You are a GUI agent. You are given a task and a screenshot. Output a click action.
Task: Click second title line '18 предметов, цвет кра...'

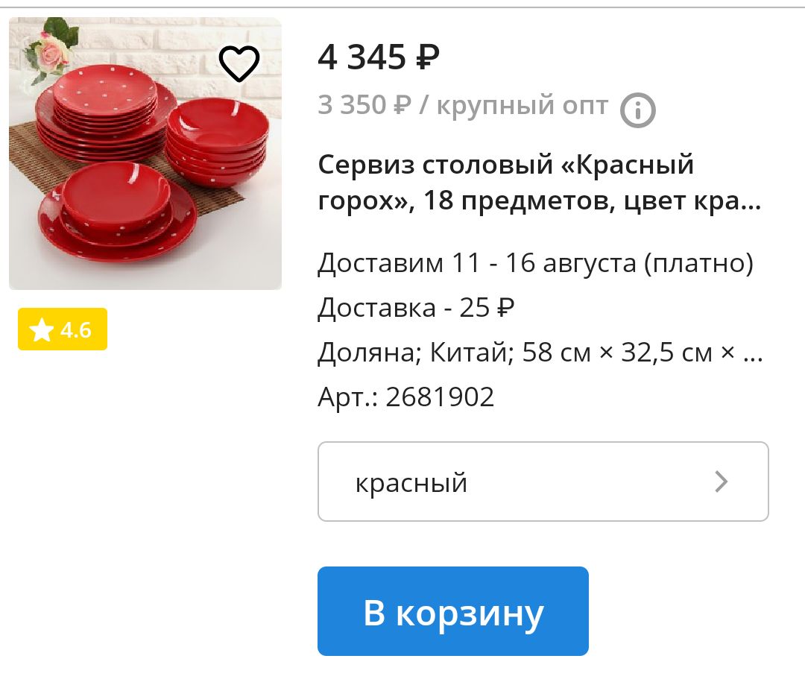coord(592,201)
